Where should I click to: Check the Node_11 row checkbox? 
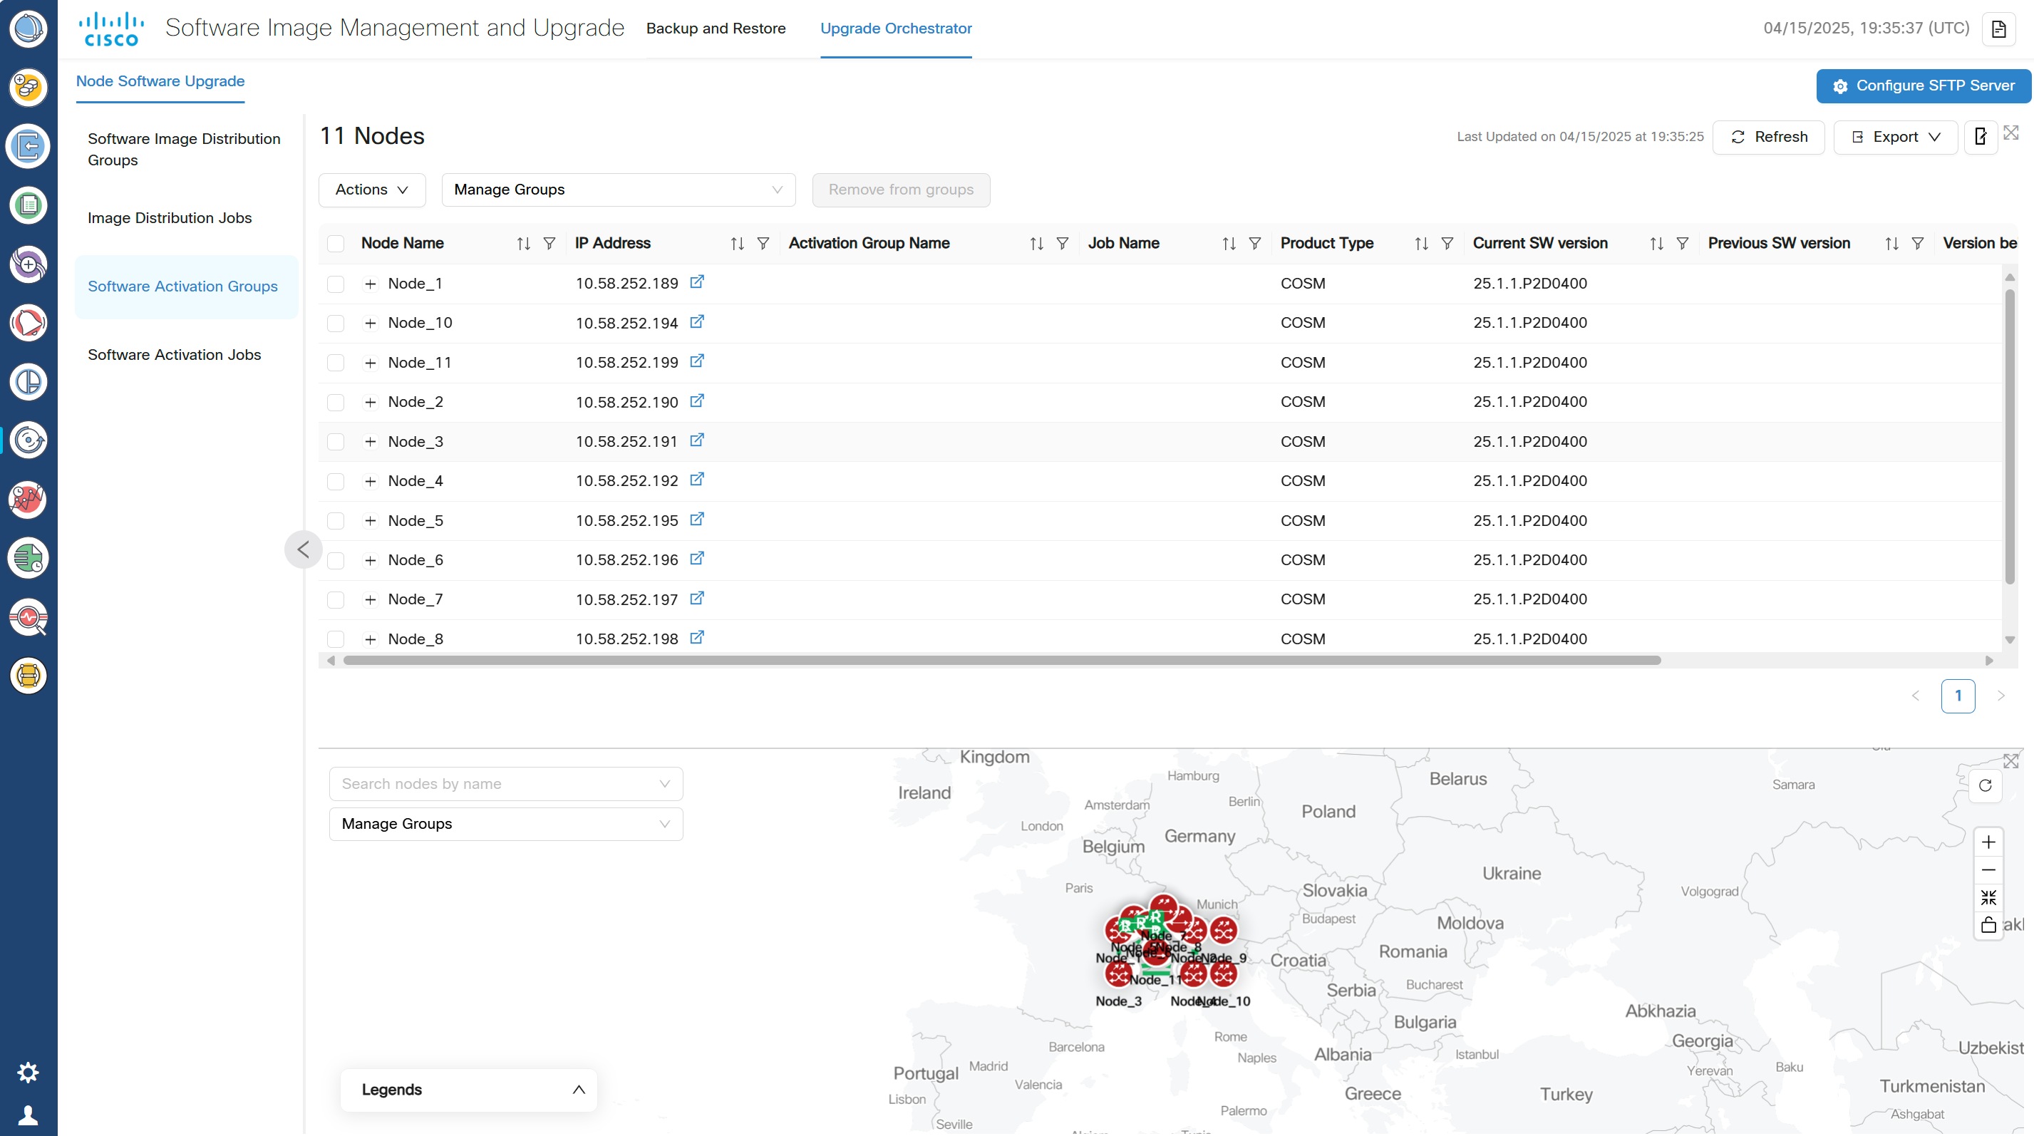pyautogui.click(x=336, y=362)
